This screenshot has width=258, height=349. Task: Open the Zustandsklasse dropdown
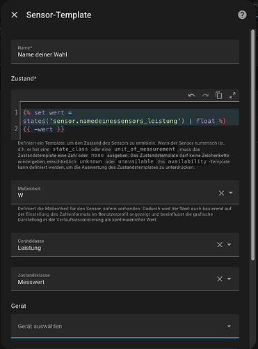tap(229, 279)
